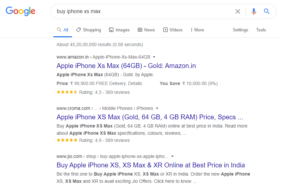Open the News tab
Image resolution: width=281 pixels, height=188 pixels.
point(146,30)
